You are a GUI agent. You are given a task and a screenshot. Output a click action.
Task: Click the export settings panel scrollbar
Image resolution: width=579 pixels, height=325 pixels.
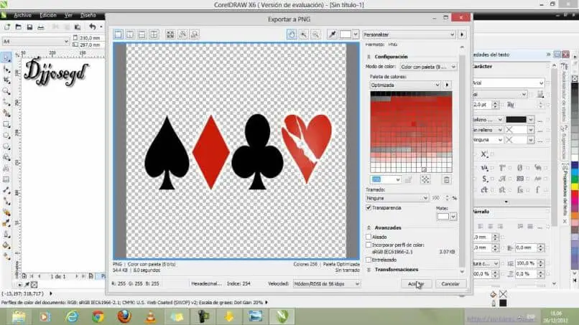coord(462,161)
